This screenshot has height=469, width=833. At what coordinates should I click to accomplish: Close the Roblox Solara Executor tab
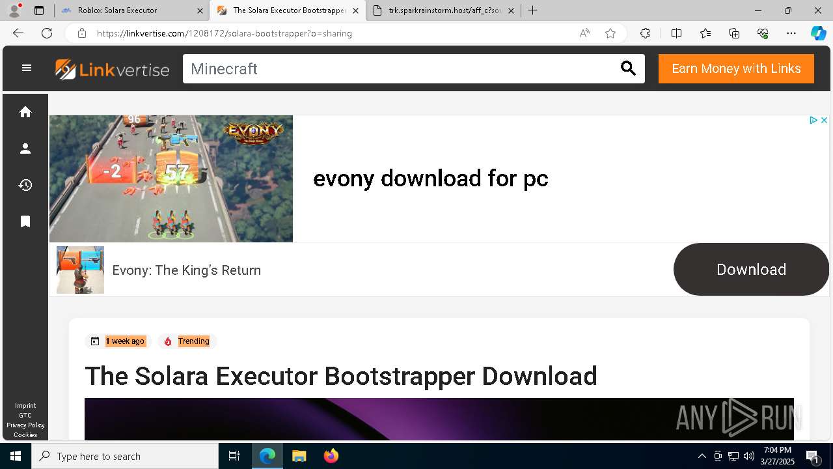200,10
